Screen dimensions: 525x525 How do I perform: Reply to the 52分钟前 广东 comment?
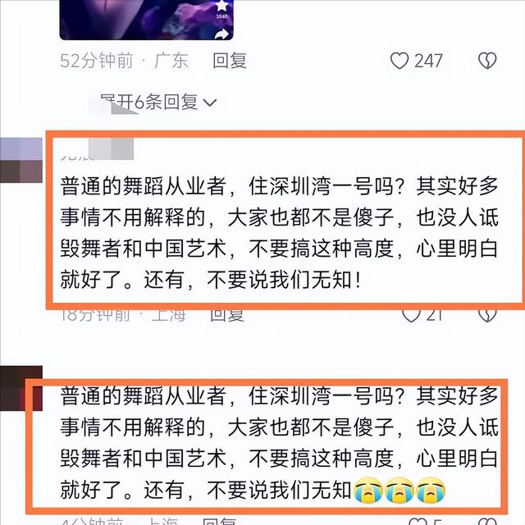click(x=230, y=61)
